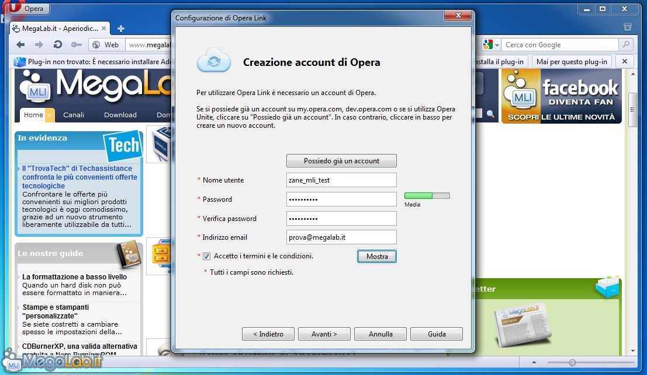The height and width of the screenshot is (375, 647).
Task: Proceed with the Avanti button
Action: click(324, 334)
